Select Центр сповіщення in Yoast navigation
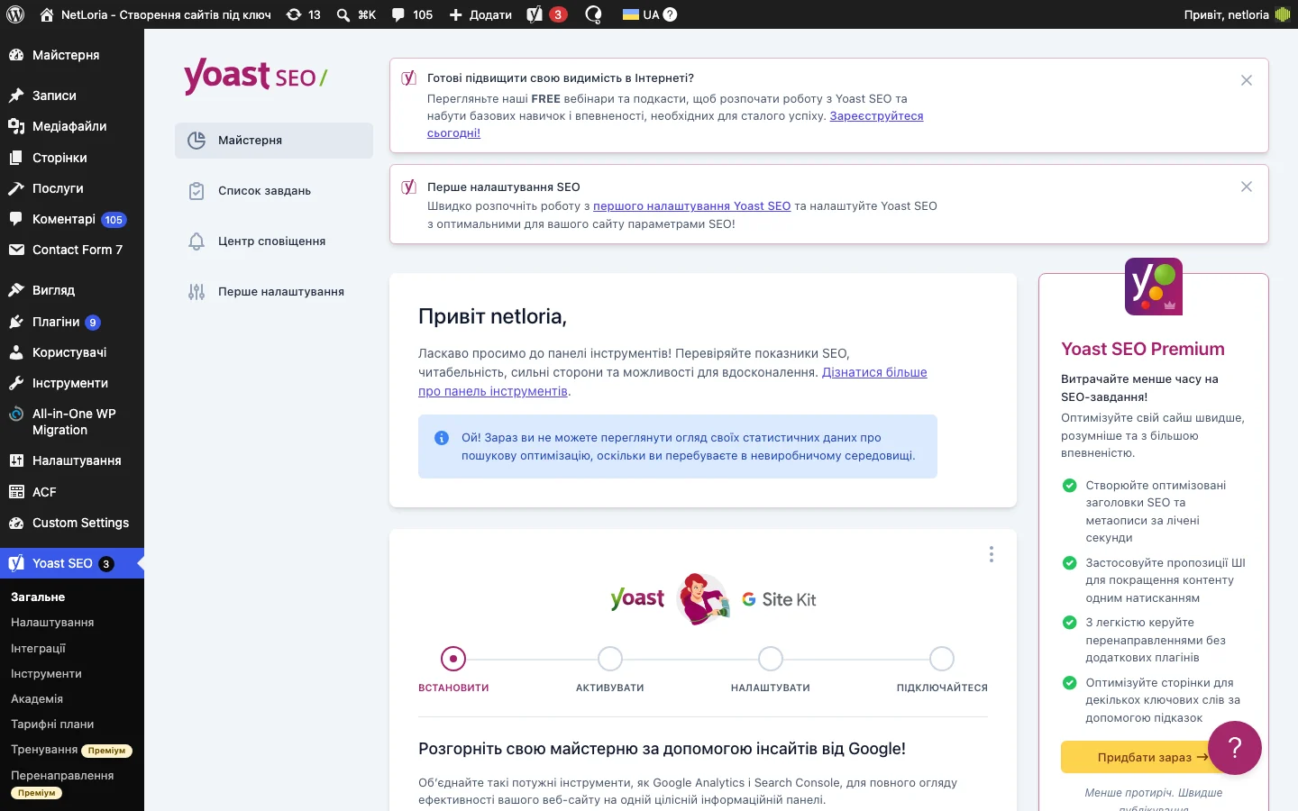1298x811 pixels. (x=274, y=241)
